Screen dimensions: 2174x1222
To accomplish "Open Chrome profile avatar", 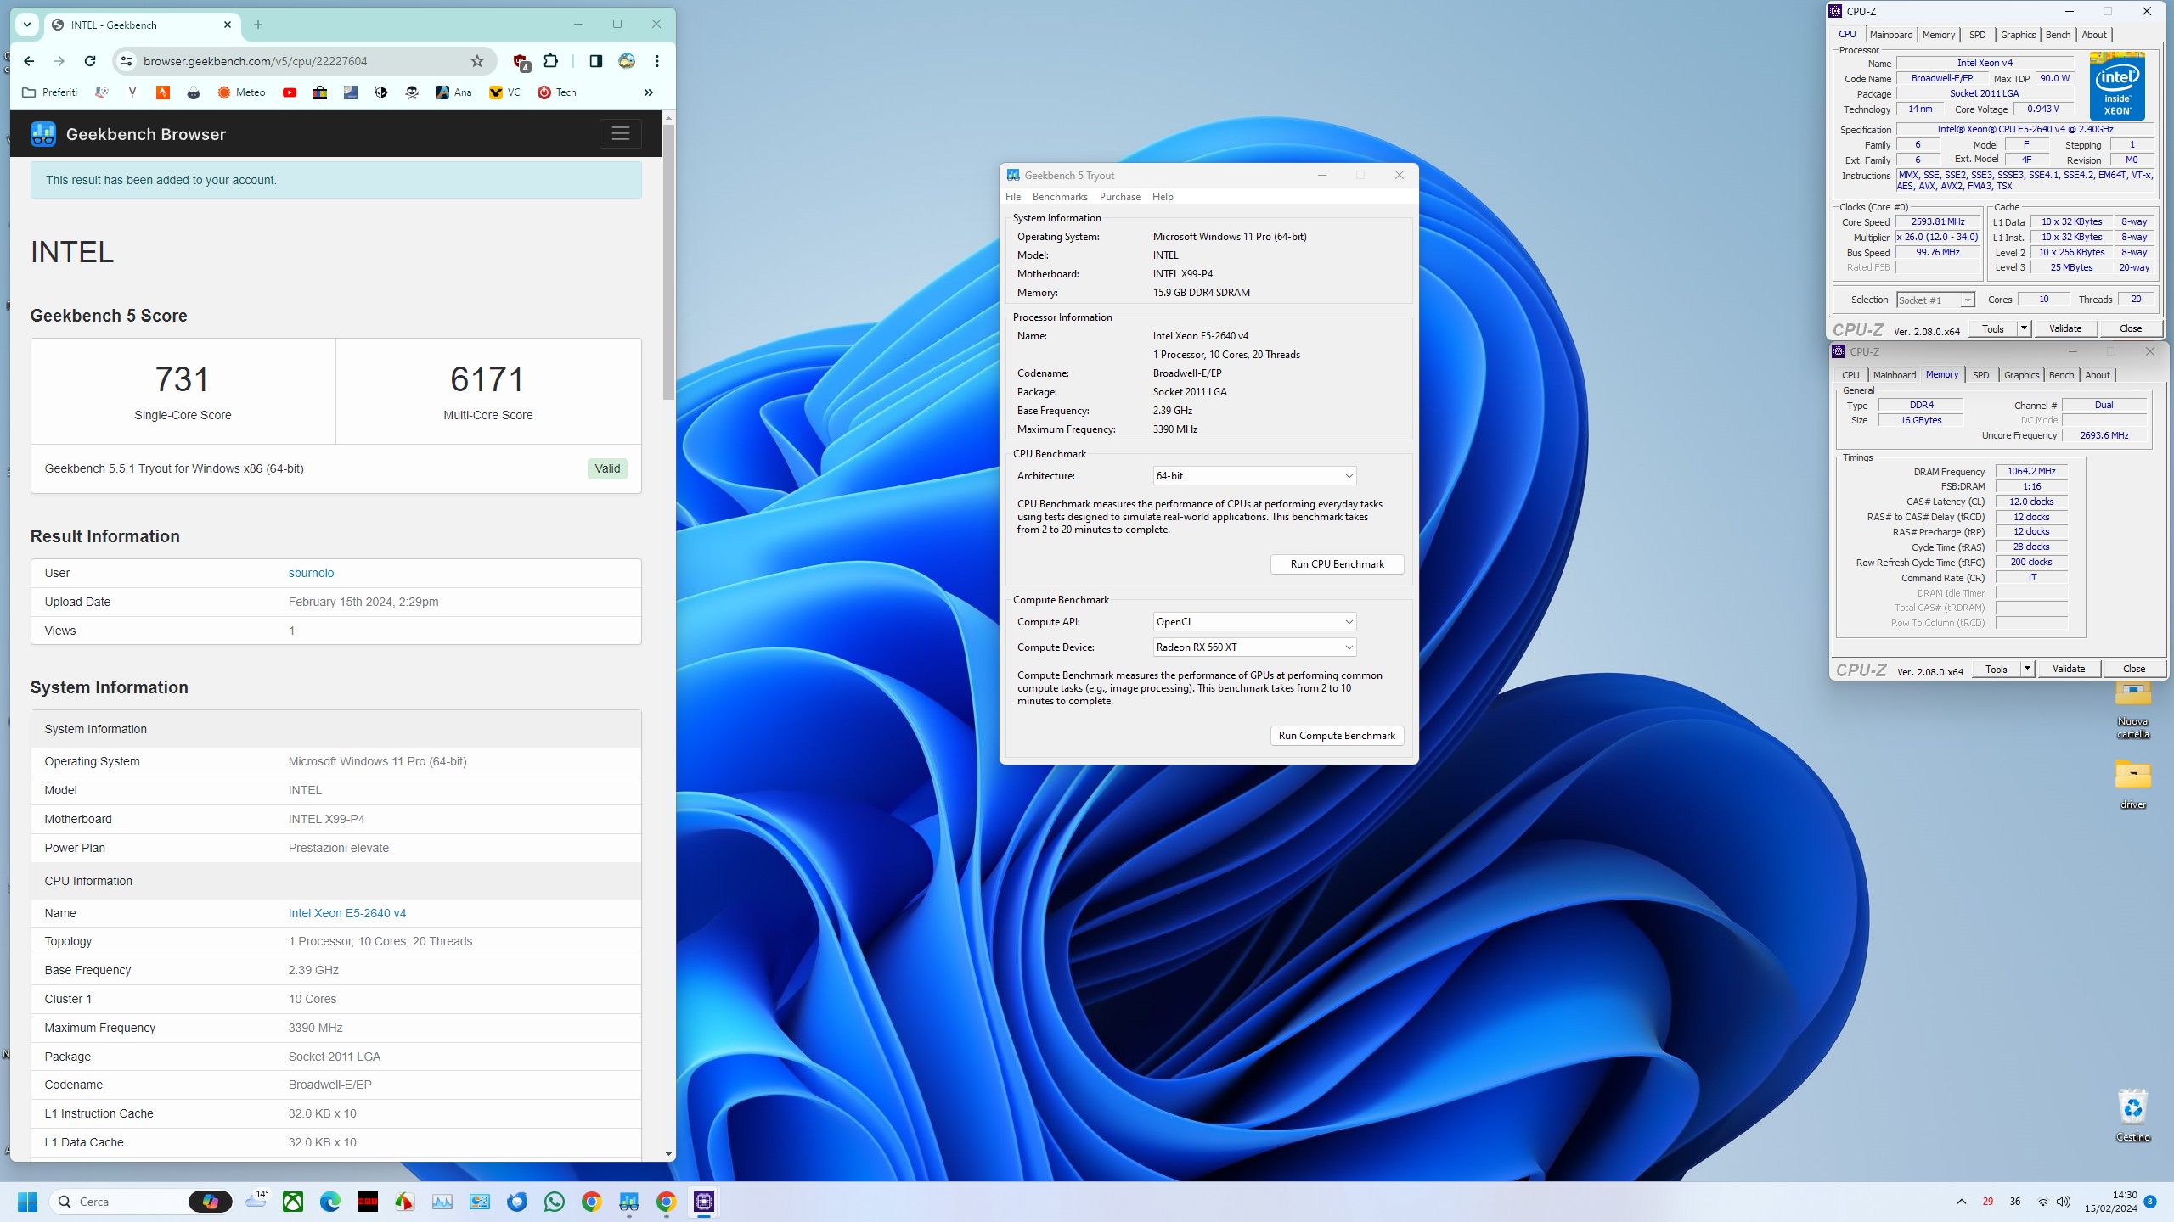I will [627, 61].
